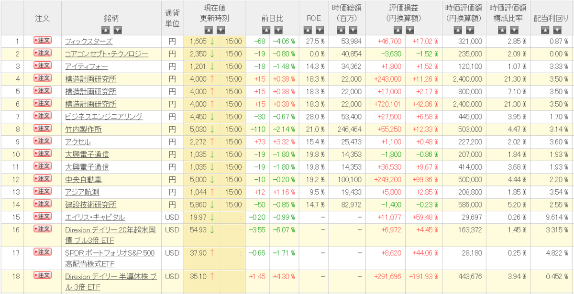The image size is (574, 294).
Task: Click 注文 button for フィックスターズ
Action: click(42, 41)
